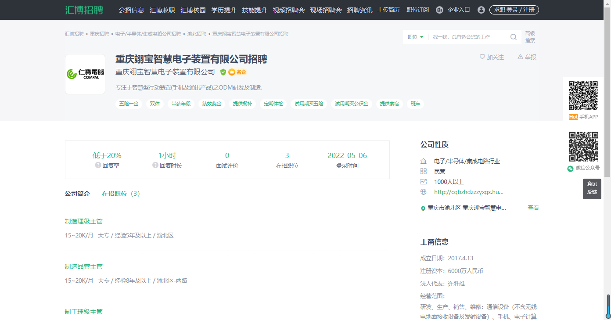Click the 意见反馈 feedback button
This screenshot has width=611, height=320.
(592, 189)
